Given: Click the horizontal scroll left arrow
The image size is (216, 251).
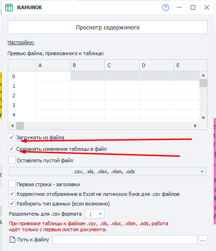Looking at the screenshot, I should (x=12, y=126).
